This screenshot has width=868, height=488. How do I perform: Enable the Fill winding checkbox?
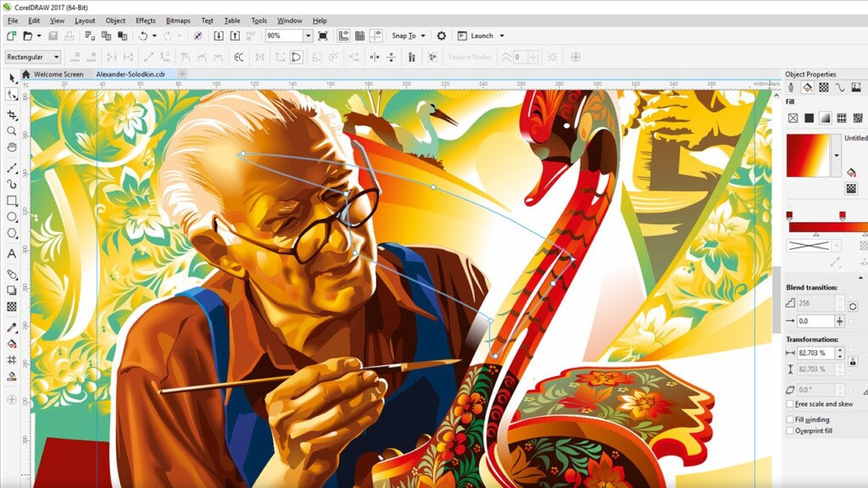[790, 419]
